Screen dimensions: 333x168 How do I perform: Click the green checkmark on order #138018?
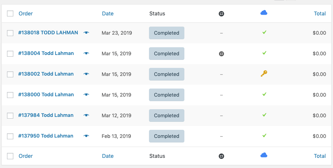264,33
